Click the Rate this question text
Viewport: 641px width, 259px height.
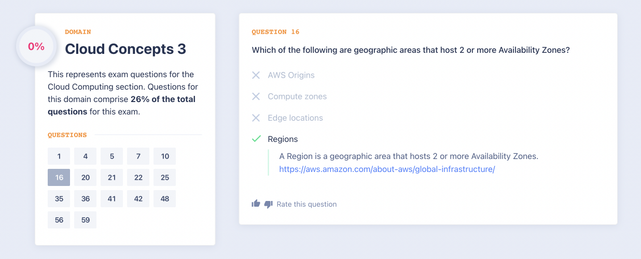click(306, 204)
